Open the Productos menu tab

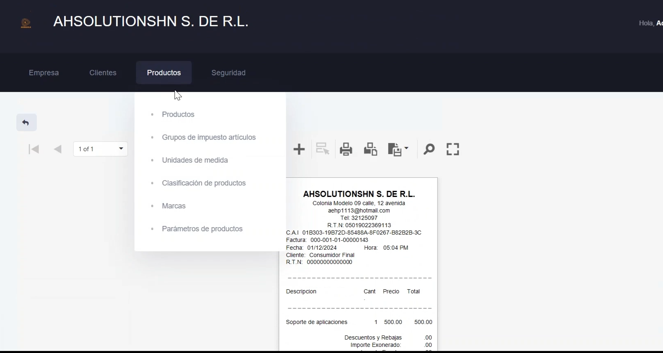(x=164, y=73)
